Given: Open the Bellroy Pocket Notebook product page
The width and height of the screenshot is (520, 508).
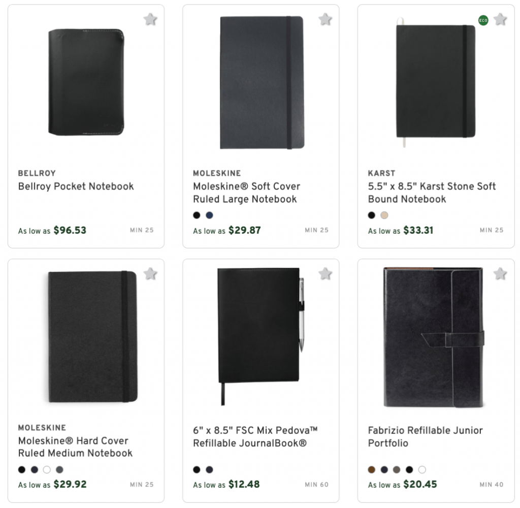Looking at the screenshot, I should click(x=76, y=186).
